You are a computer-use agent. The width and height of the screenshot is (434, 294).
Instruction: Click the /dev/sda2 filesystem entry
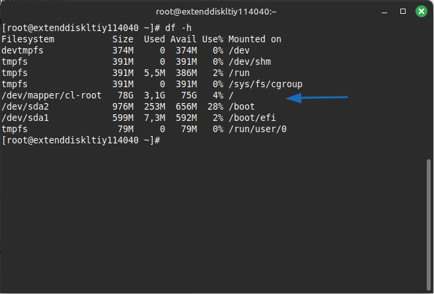pos(26,107)
